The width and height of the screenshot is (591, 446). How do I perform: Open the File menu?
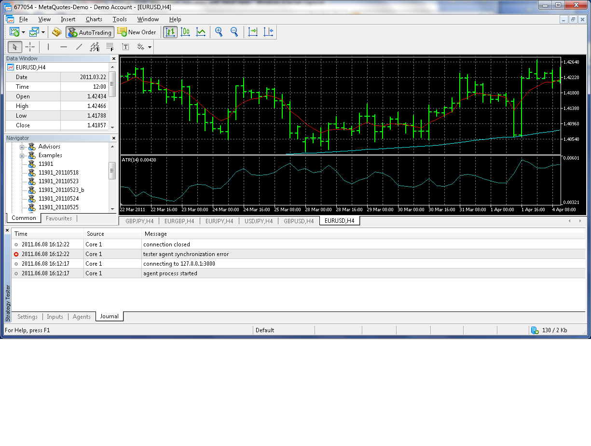click(x=23, y=19)
